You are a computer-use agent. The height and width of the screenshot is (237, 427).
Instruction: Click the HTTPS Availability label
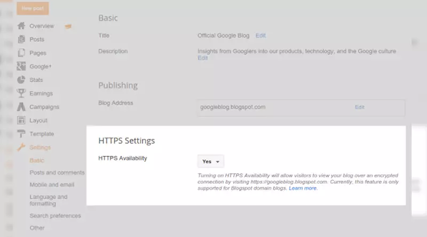click(123, 158)
